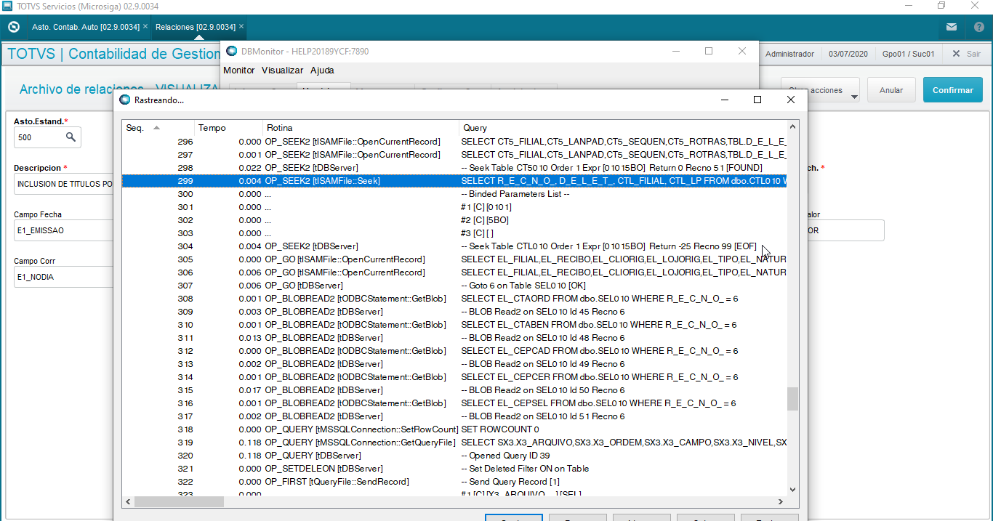
Task: Click the Anular button
Action: [891, 90]
